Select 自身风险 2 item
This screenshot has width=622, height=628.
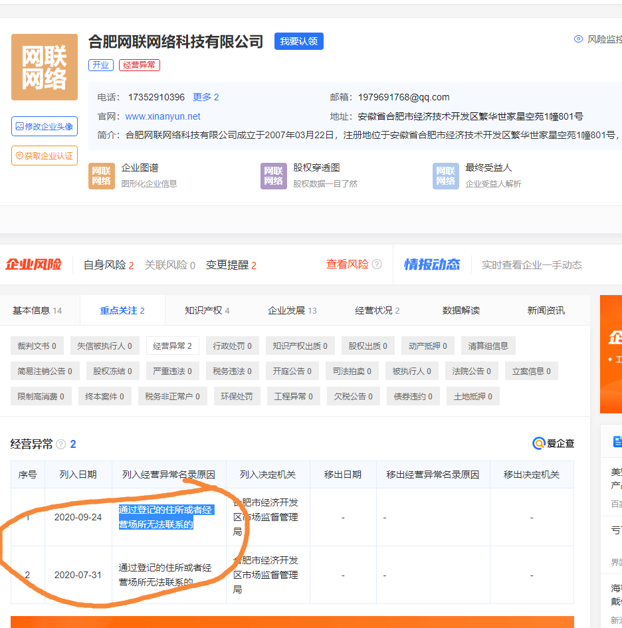tap(108, 265)
